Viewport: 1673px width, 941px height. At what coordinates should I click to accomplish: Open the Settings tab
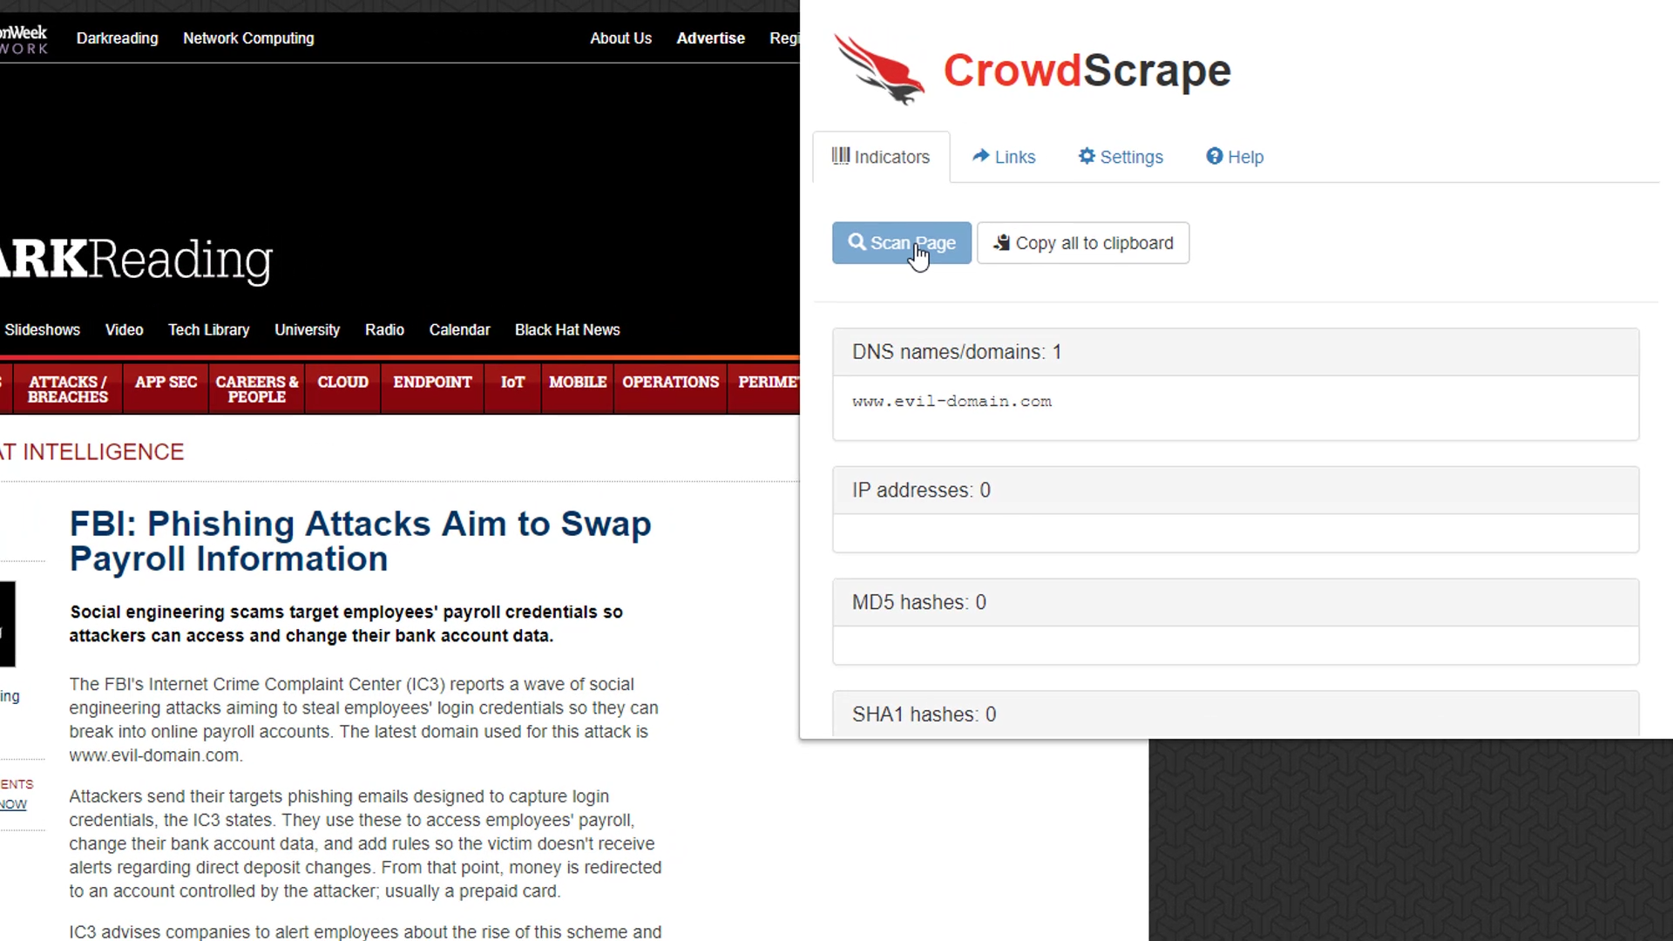1121,157
